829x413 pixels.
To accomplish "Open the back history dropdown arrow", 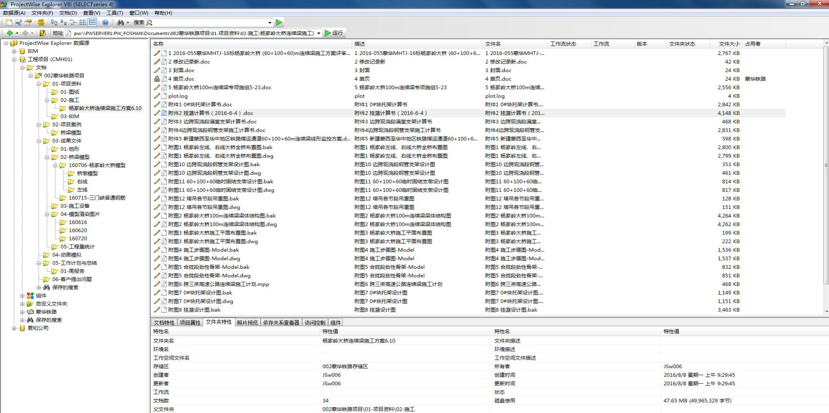I will (x=17, y=33).
